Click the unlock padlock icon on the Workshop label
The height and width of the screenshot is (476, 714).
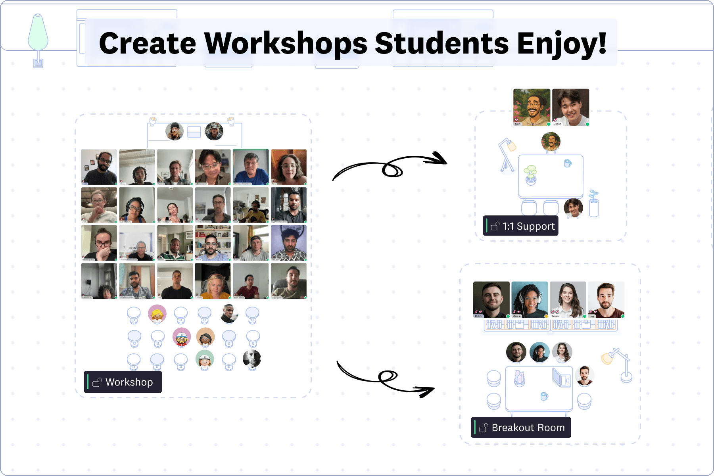[97, 382]
